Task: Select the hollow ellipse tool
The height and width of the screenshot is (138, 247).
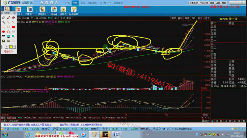Action: (8, 27)
